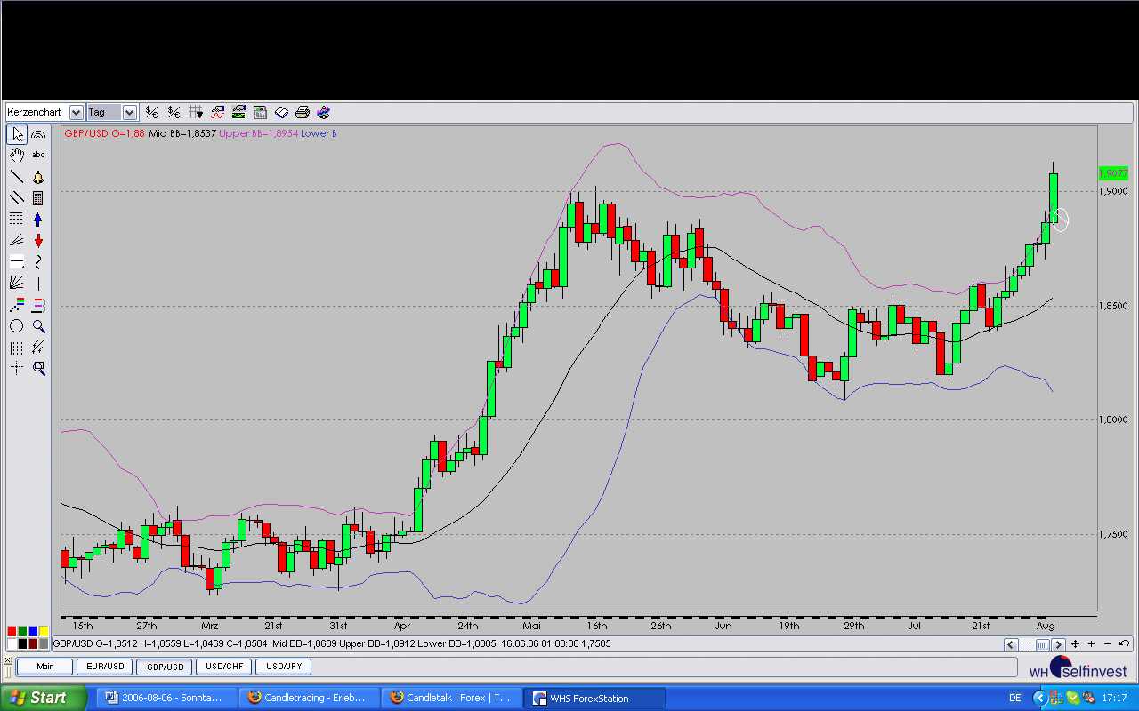Expand the Tag timeframe dropdown
The image size is (1139, 711).
pyautogui.click(x=129, y=112)
